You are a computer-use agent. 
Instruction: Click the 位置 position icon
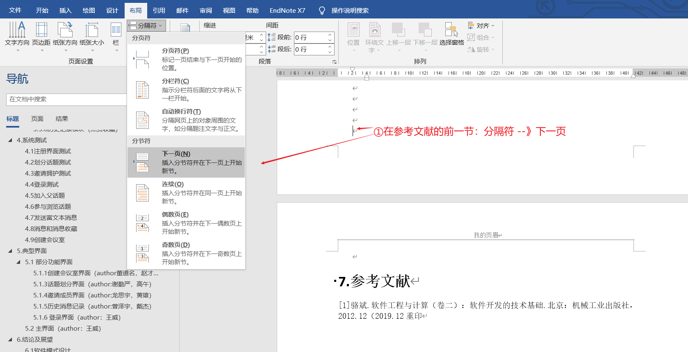(353, 30)
